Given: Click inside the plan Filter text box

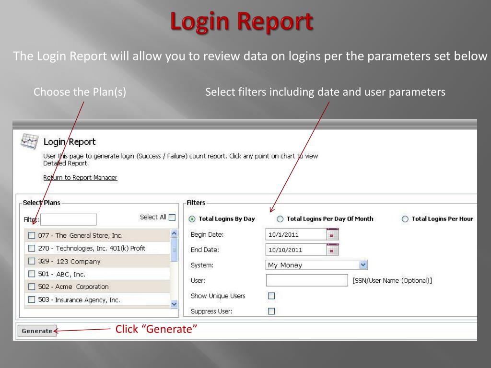Looking at the screenshot, I should [x=68, y=219].
